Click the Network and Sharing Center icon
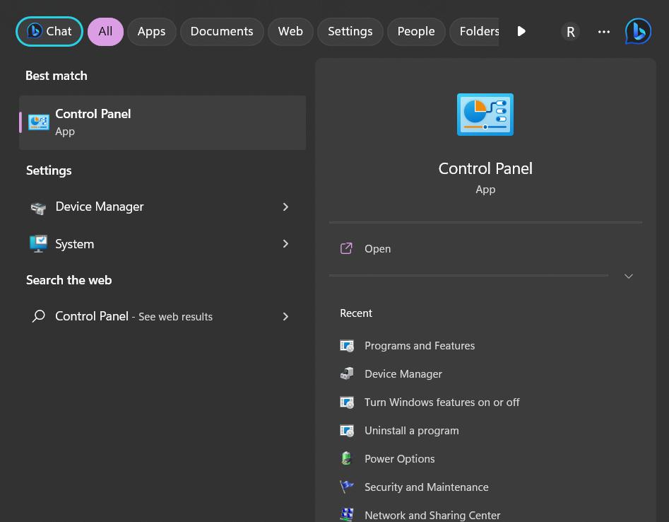This screenshot has width=669, height=522. pyautogui.click(x=347, y=515)
